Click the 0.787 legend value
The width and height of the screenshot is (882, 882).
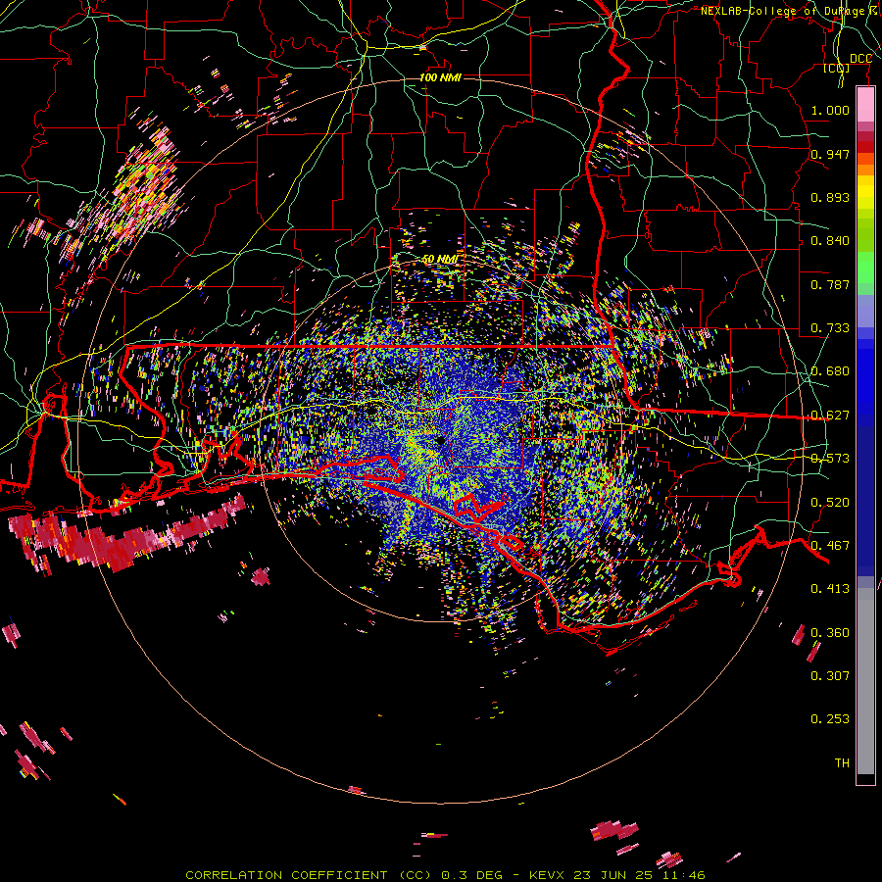pos(830,284)
